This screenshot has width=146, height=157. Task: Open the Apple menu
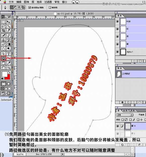(5, 2)
